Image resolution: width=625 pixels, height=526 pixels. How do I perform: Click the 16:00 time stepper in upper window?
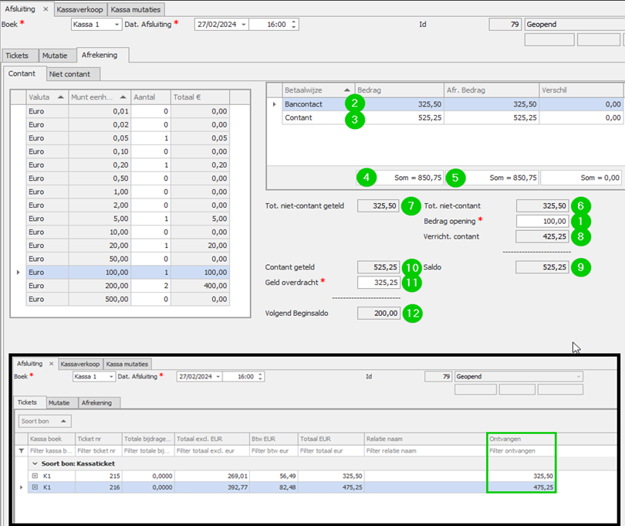point(294,25)
